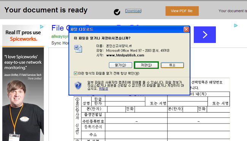
Task: Click the 주소 form cell
Action: coord(93,135)
